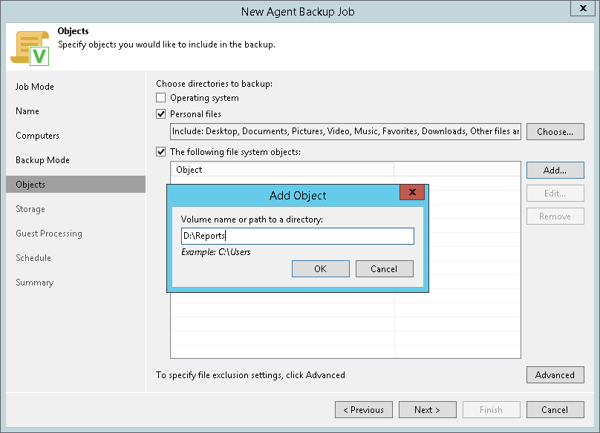Toggle the following file system objects checkbox

pyautogui.click(x=161, y=152)
